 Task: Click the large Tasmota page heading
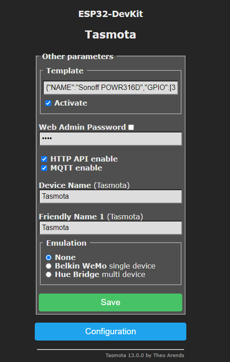111,34
